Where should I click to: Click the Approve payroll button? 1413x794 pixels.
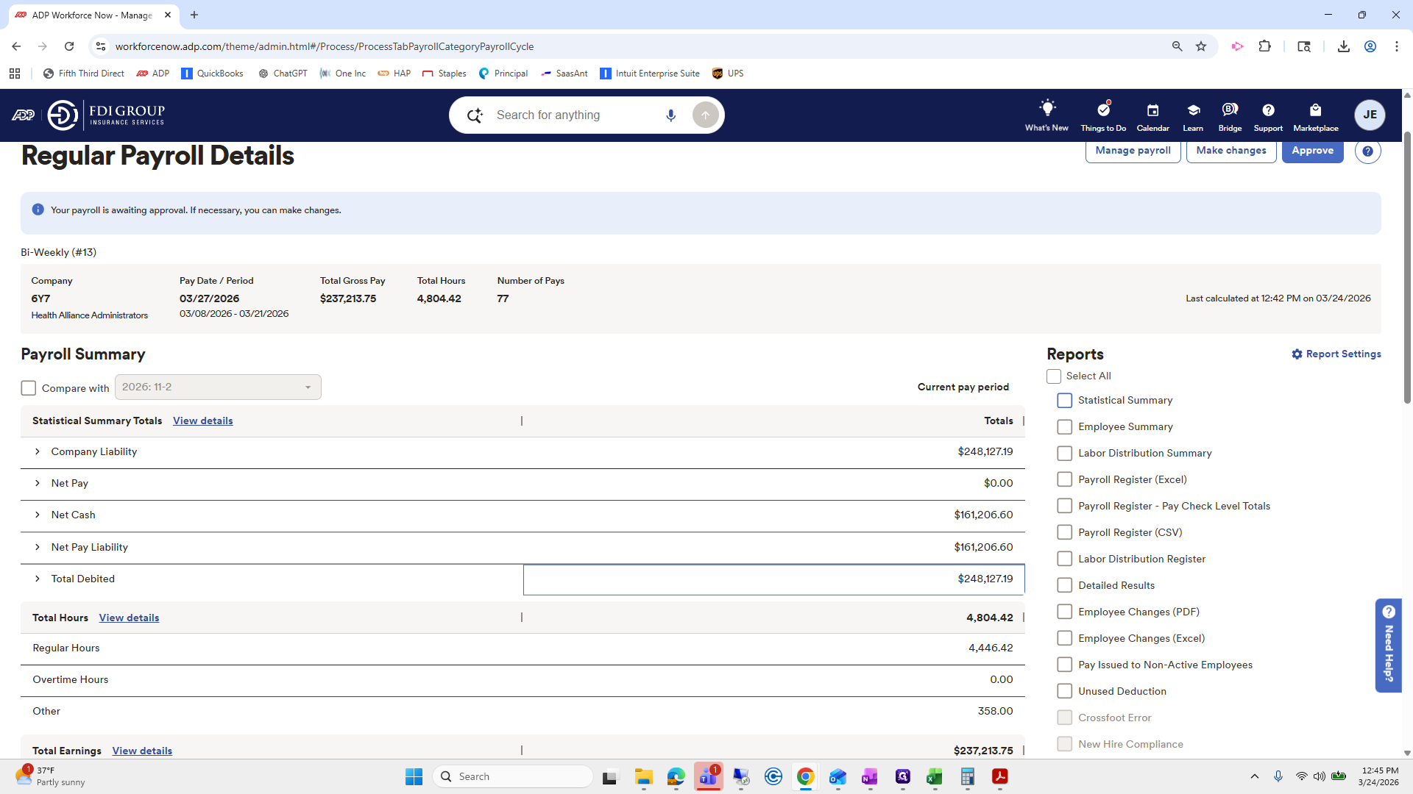pyautogui.click(x=1312, y=151)
